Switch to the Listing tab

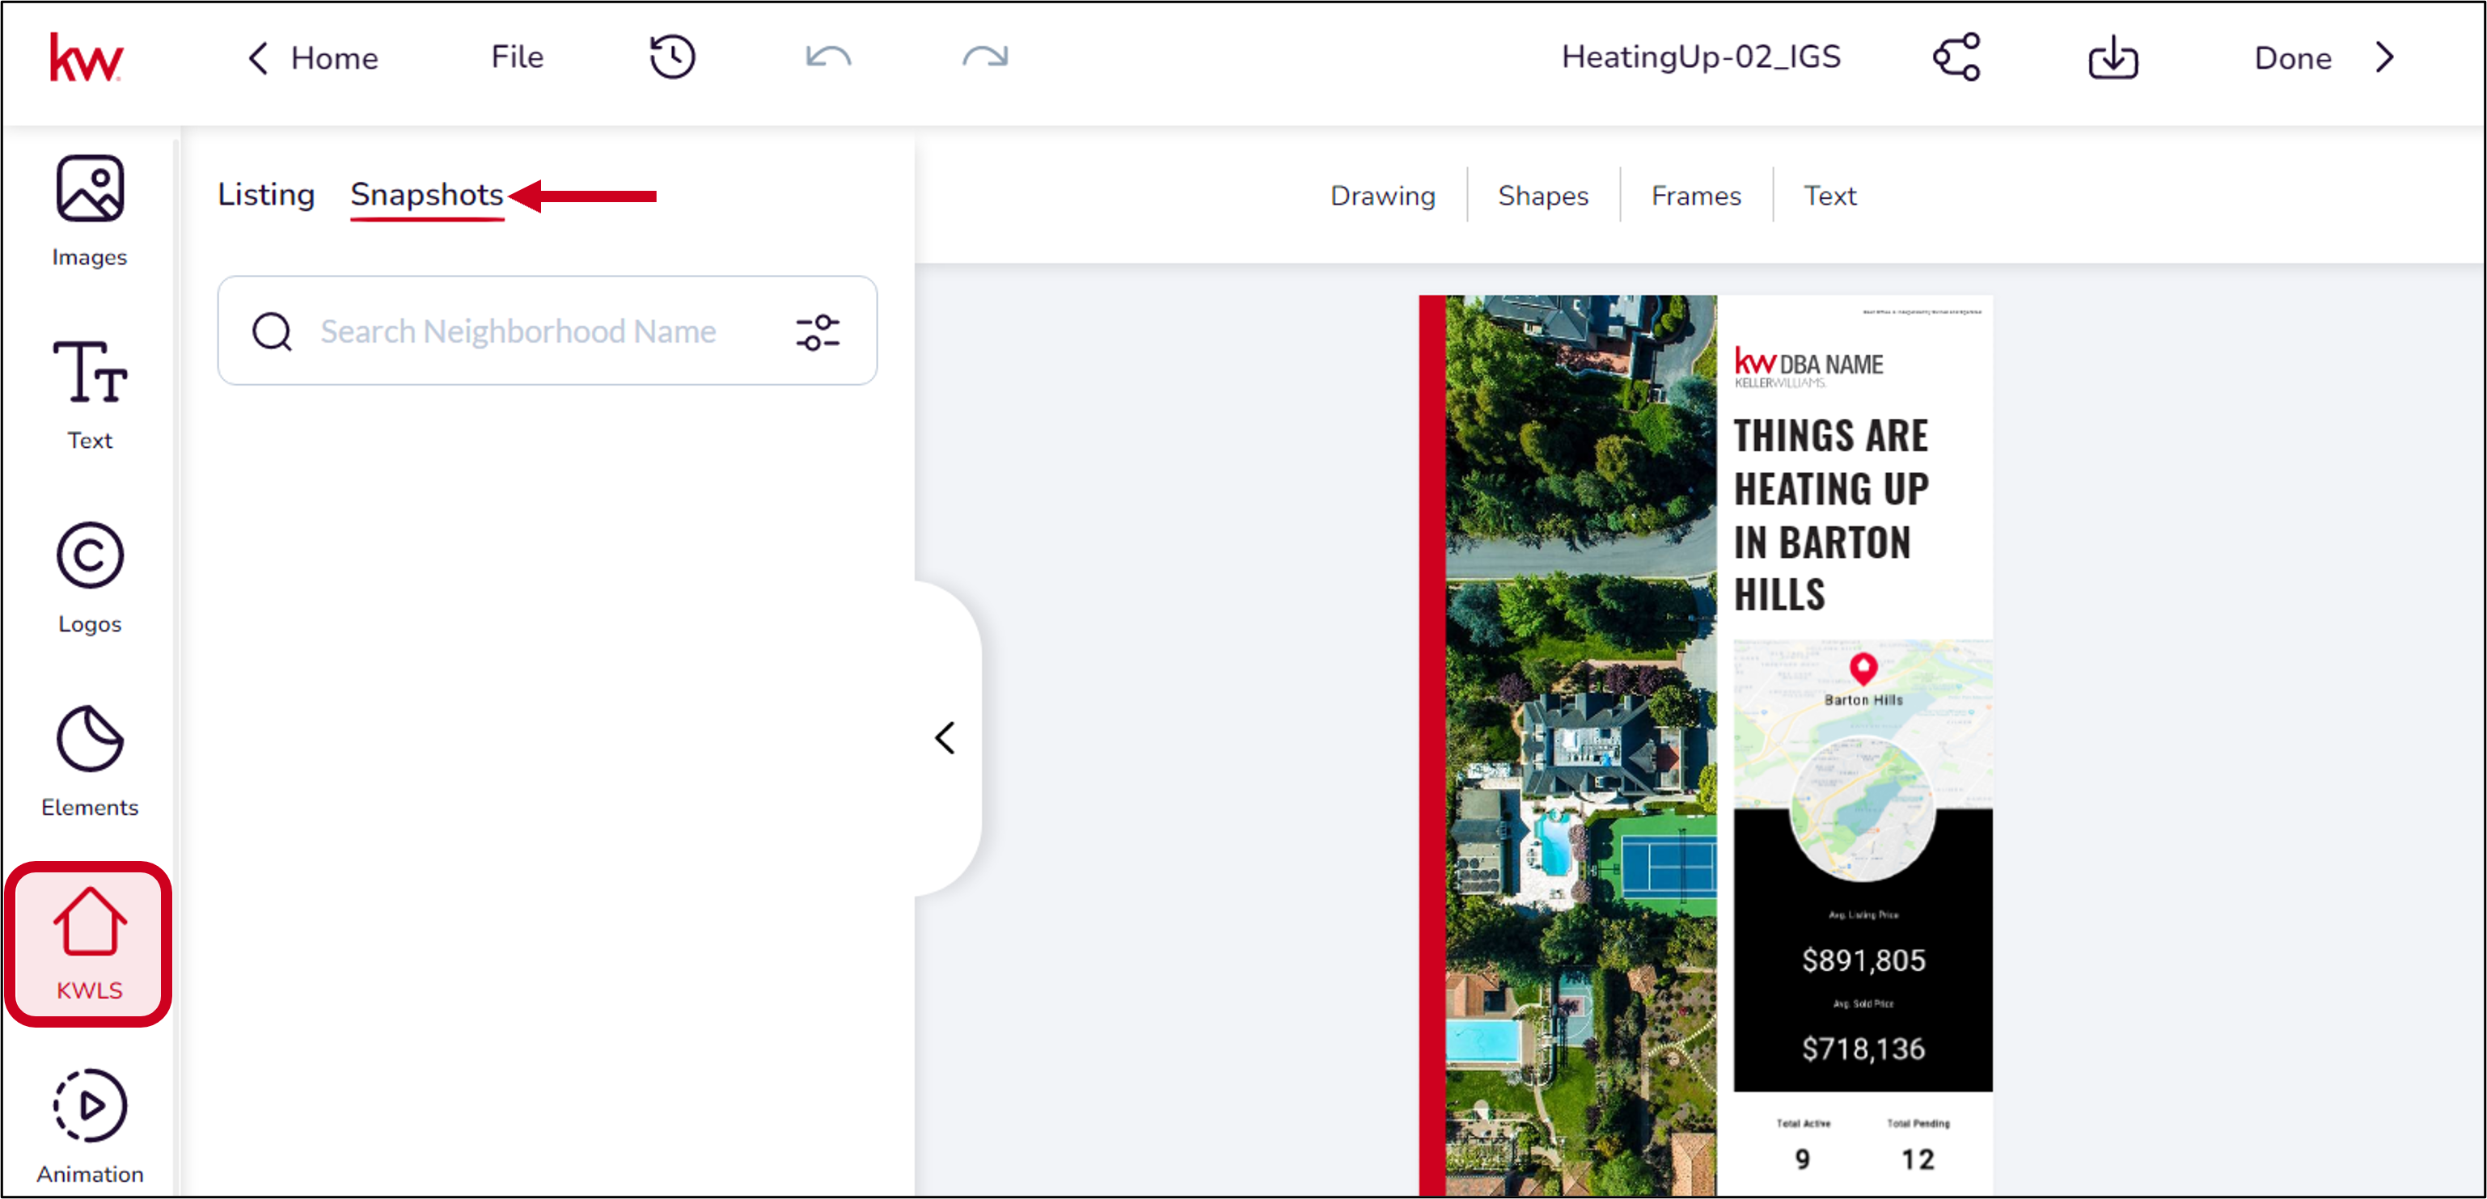(265, 195)
